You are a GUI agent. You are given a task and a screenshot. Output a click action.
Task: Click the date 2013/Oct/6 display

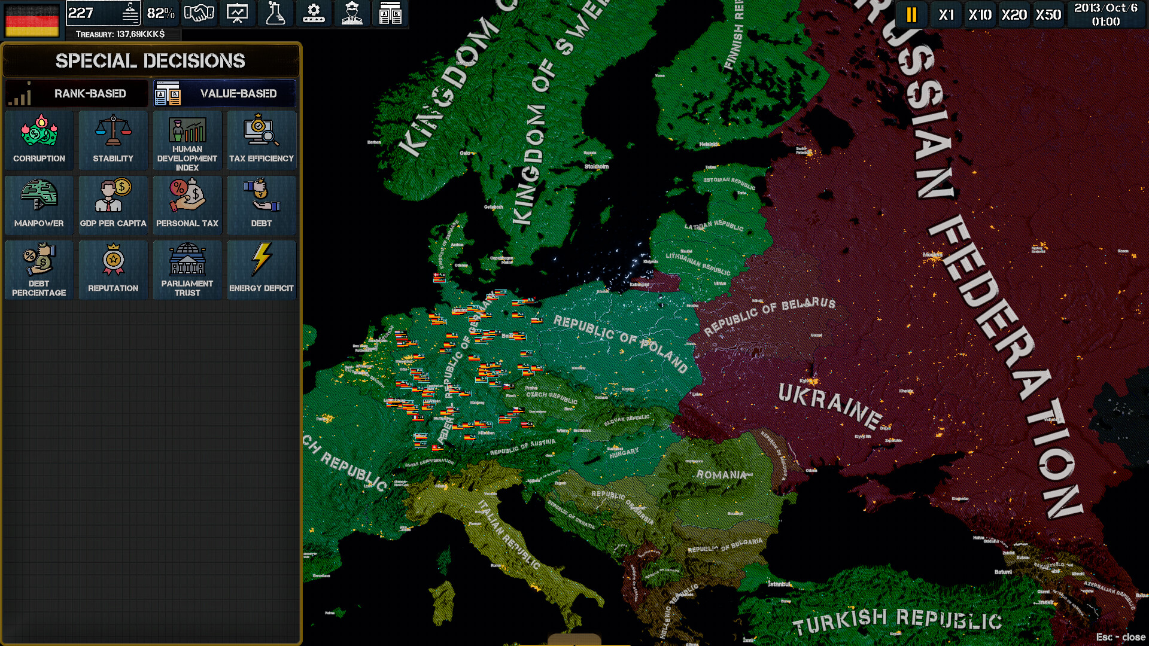point(1106,14)
